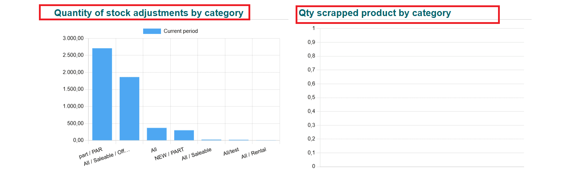Click the 'NEW / PART' axis label

tap(169, 154)
